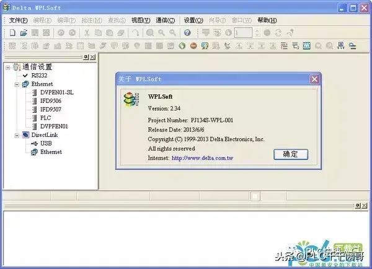
Task: Click the red circle STOP icon
Action: coord(193,45)
